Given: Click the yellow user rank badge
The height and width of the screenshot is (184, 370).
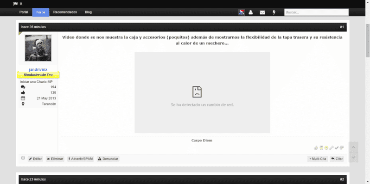Looking at the screenshot, I should click(x=38, y=75).
